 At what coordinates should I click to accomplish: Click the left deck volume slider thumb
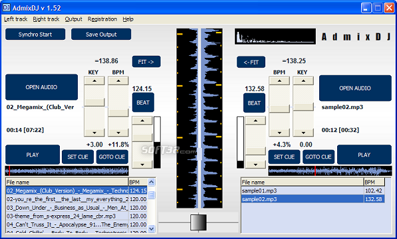tap(142, 137)
